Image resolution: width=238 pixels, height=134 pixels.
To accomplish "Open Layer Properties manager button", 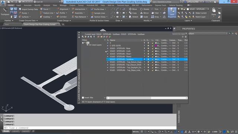I will tap(172, 13).
